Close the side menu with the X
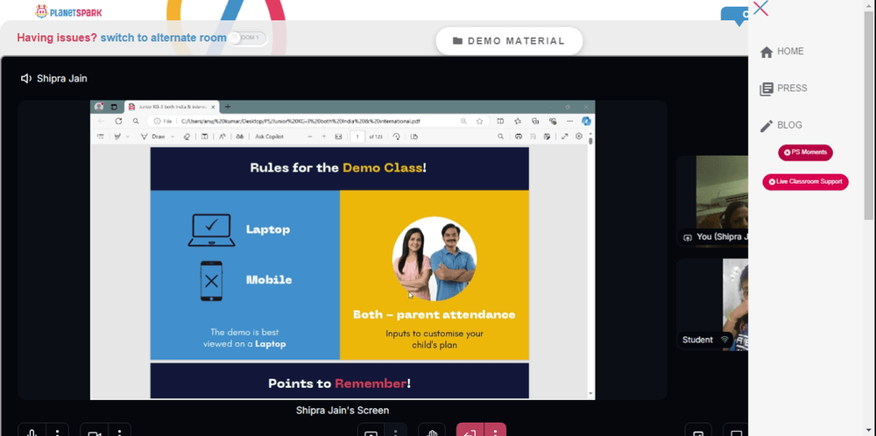876x436 pixels. pyautogui.click(x=760, y=8)
